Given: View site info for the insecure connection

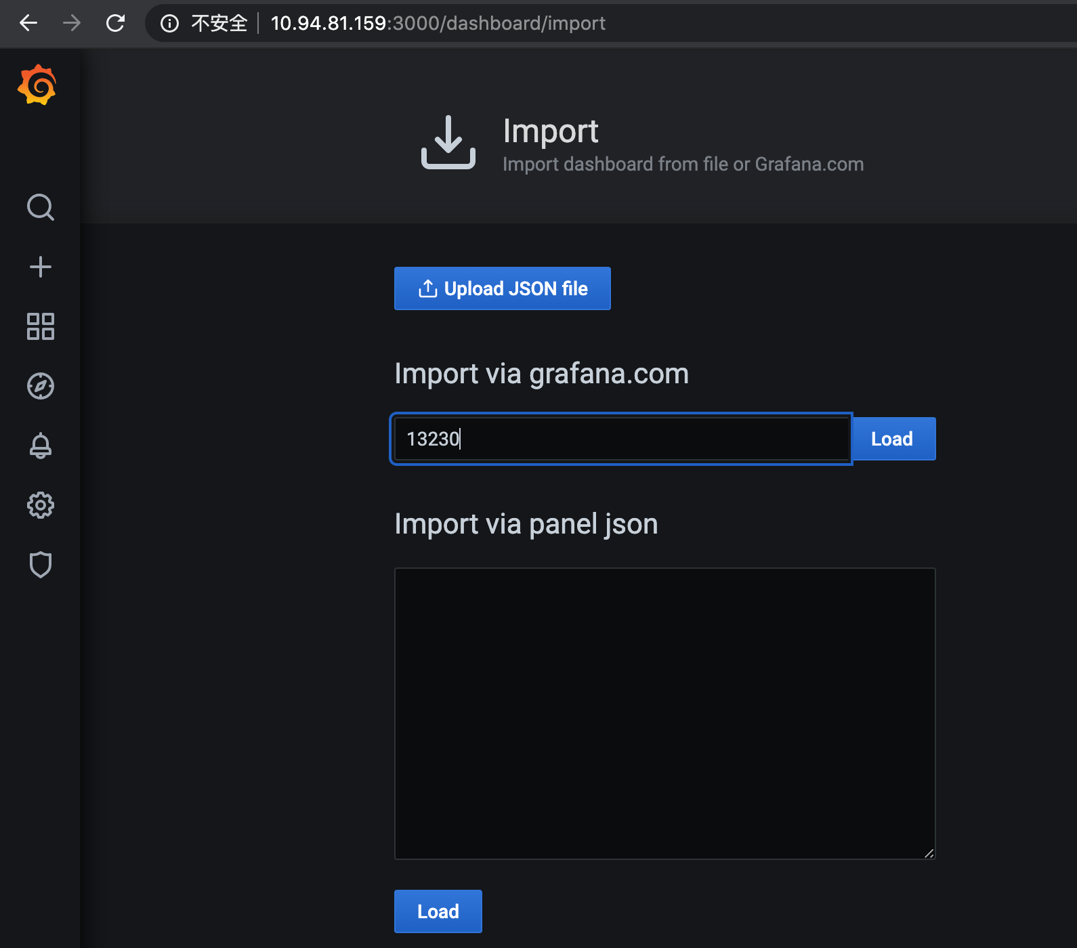Looking at the screenshot, I should coord(169,24).
